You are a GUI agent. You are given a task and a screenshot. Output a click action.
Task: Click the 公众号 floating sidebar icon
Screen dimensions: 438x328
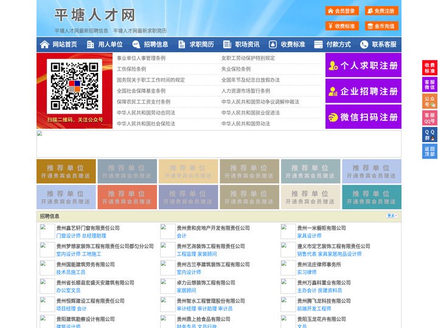[429, 101]
